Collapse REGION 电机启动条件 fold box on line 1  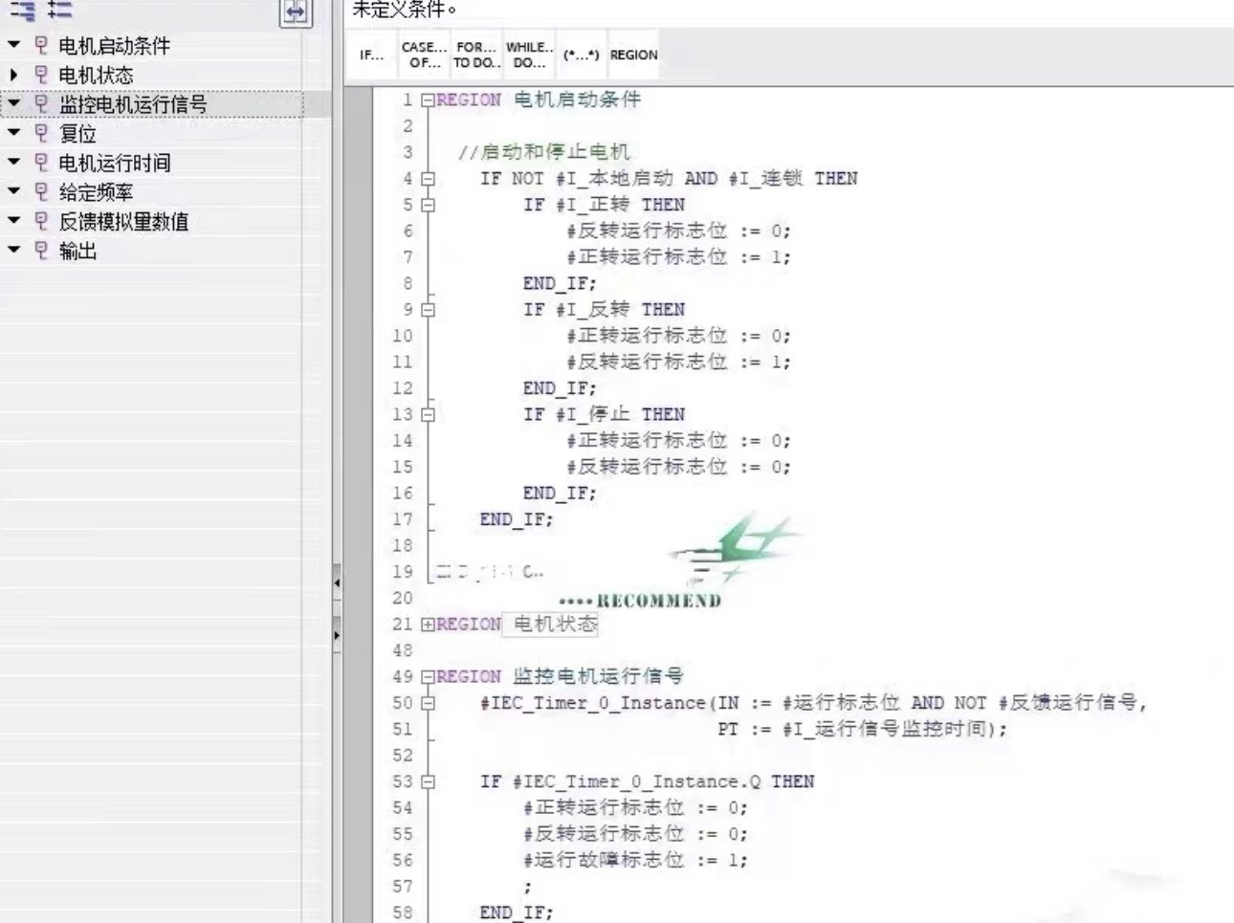pyautogui.click(x=428, y=99)
